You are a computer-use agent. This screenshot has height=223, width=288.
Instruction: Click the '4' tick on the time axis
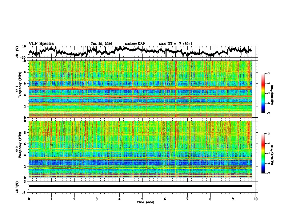click(x=120, y=199)
